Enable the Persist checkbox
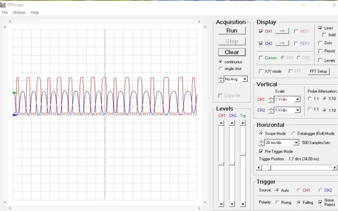 [x=320, y=51]
